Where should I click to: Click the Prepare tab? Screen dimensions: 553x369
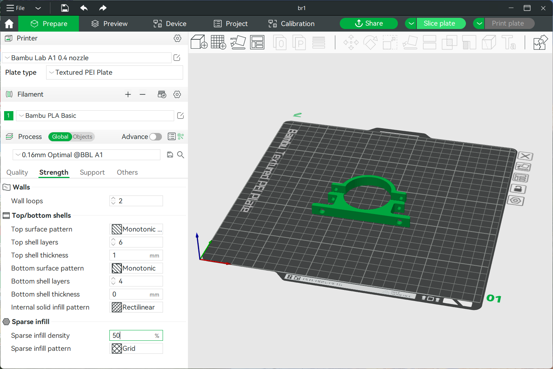coord(49,24)
